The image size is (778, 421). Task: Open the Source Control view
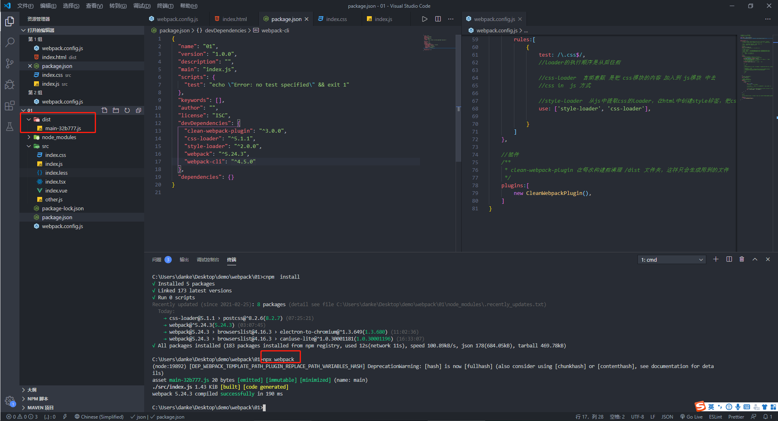[10, 63]
